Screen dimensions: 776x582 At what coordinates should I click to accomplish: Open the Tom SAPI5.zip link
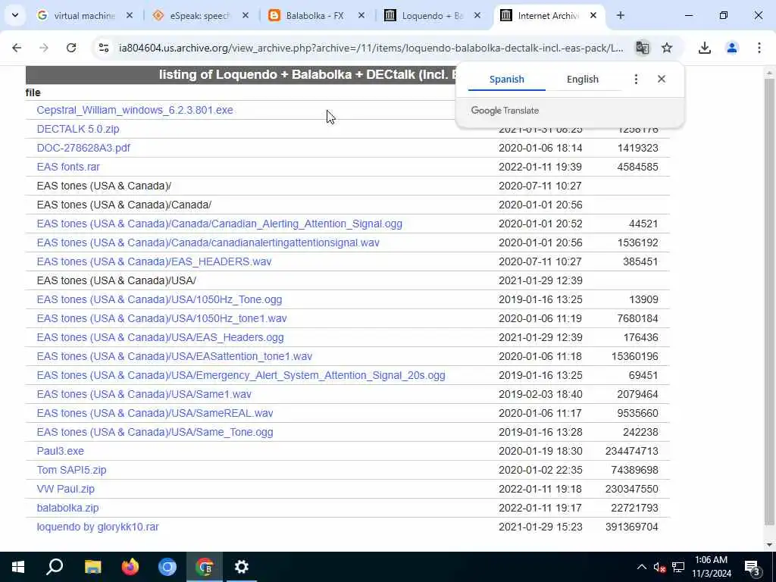[71, 470]
